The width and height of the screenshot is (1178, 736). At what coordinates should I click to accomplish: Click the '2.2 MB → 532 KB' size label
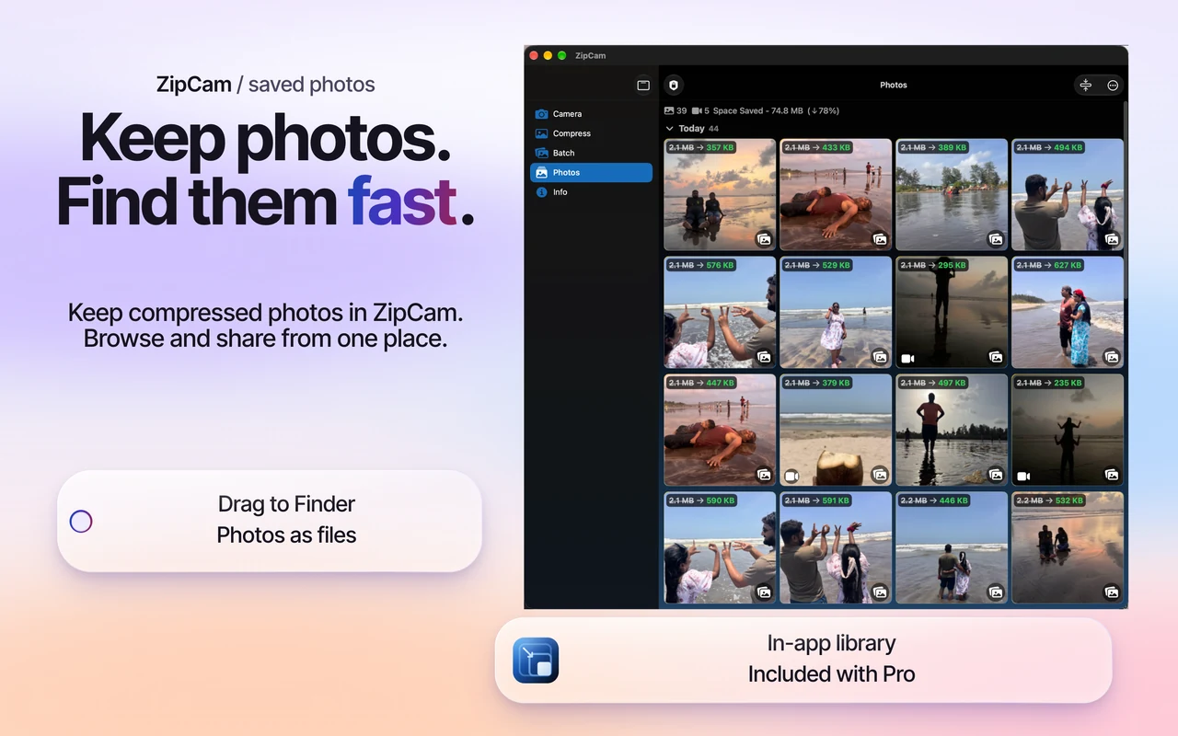1049,500
